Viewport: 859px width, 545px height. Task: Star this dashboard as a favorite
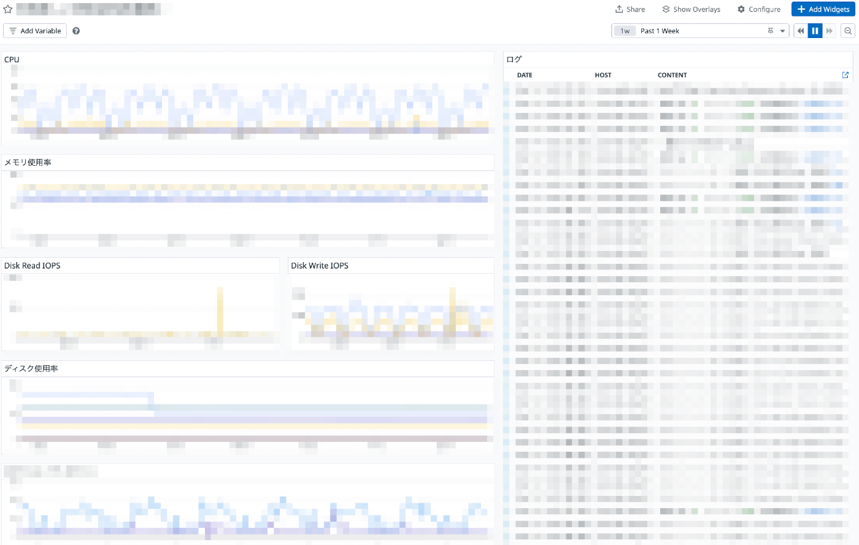coord(8,9)
